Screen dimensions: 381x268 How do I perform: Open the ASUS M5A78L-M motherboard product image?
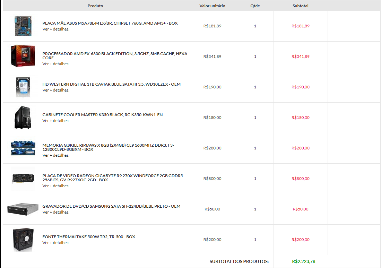[x=23, y=26]
